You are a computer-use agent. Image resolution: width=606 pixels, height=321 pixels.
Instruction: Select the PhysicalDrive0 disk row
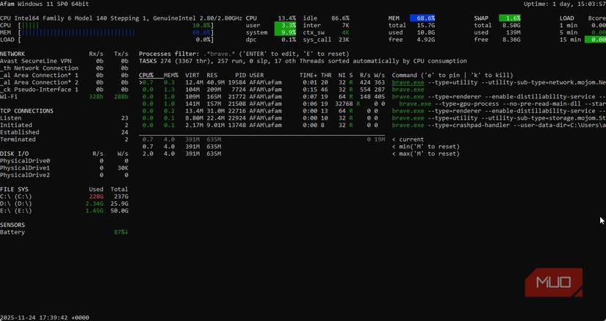point(64,161)
